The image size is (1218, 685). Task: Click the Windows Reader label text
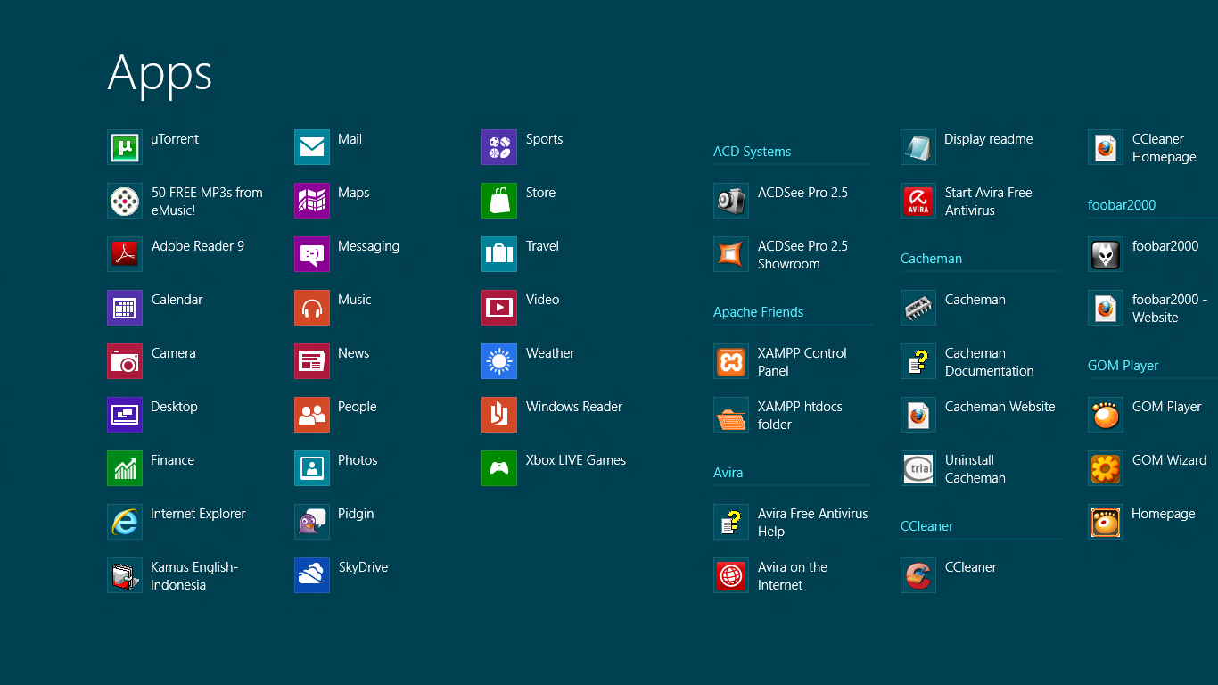pyautogui.click(x=574, y=407)
